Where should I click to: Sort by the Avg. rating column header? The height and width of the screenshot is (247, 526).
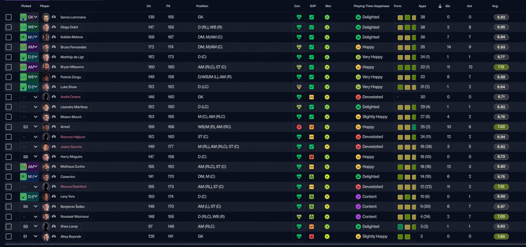(x=495, y=6)
